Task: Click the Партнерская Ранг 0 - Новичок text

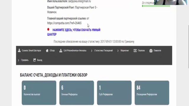Action: (x=72, y=10)
